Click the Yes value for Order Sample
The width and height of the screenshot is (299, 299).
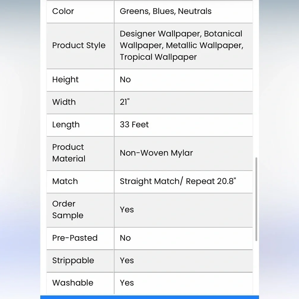127,210
